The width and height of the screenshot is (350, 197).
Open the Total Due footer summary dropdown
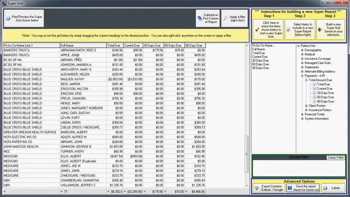click(108, 192)
